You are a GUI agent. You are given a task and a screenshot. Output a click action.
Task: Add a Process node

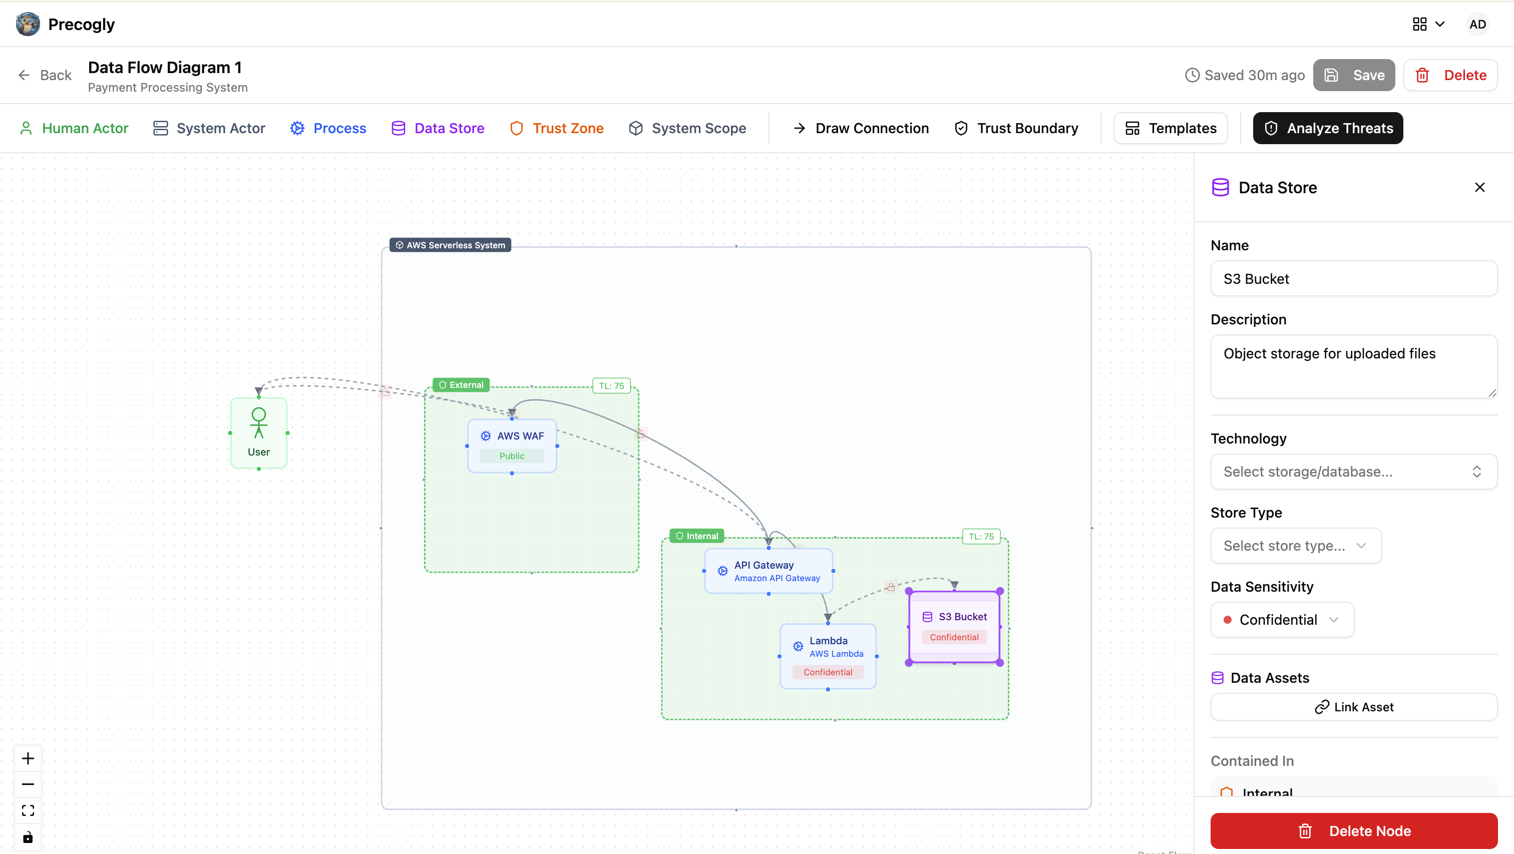pos(328,128)
